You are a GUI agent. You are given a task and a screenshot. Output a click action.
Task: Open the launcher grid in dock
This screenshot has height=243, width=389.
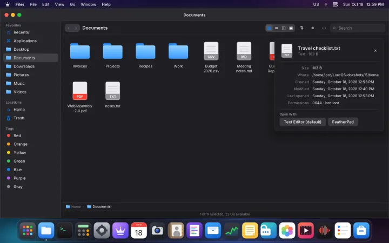tap(28, 231)
